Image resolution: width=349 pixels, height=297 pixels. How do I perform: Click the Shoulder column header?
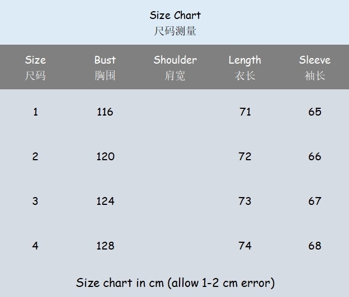coord(175,60)
